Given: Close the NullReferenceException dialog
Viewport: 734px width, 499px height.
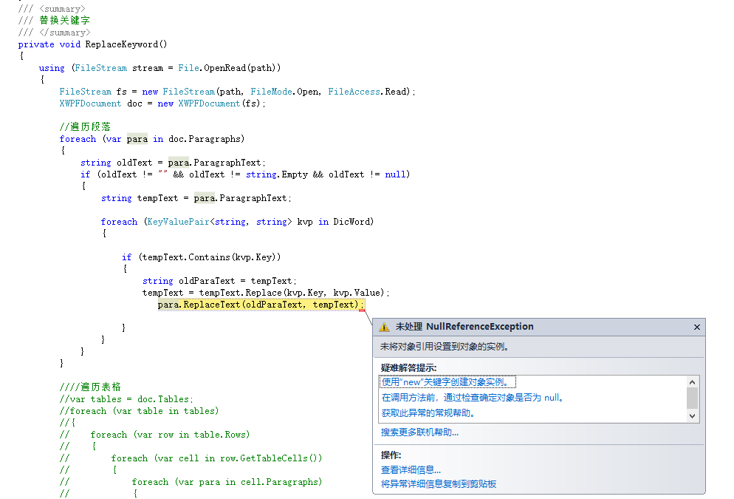Looking at the screenshot, I should point(697,326).
